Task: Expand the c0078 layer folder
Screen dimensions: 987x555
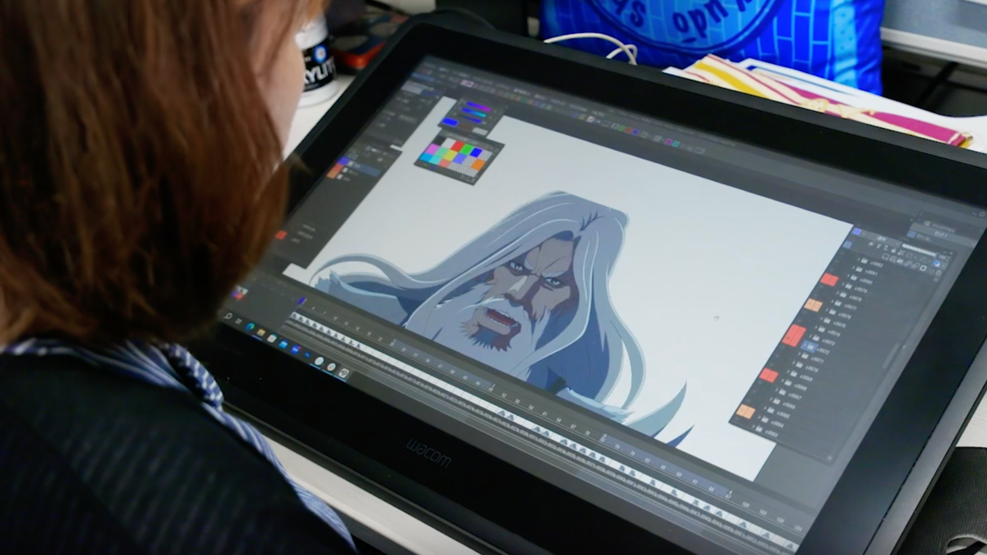Action: [837, 293]
